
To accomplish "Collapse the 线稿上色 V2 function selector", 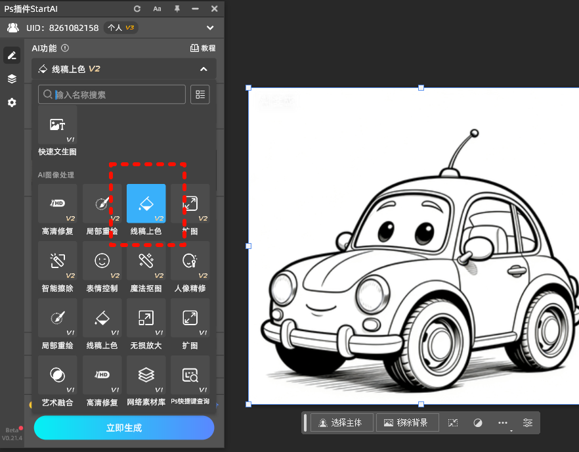I will (x=204, y=69).
